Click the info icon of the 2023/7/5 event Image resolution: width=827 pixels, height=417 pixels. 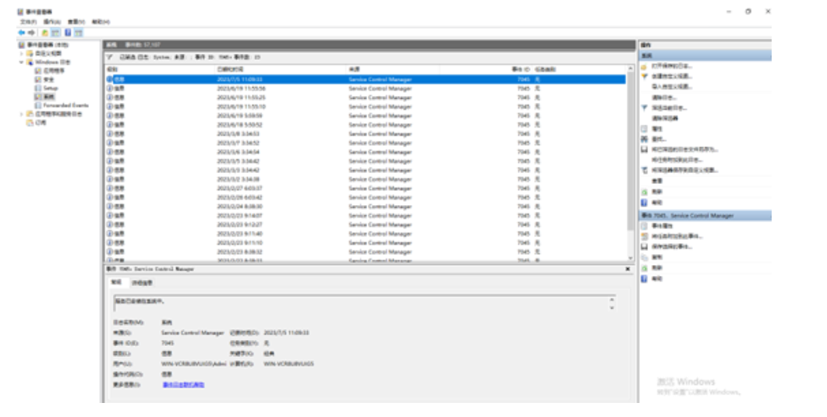point(110,80)
